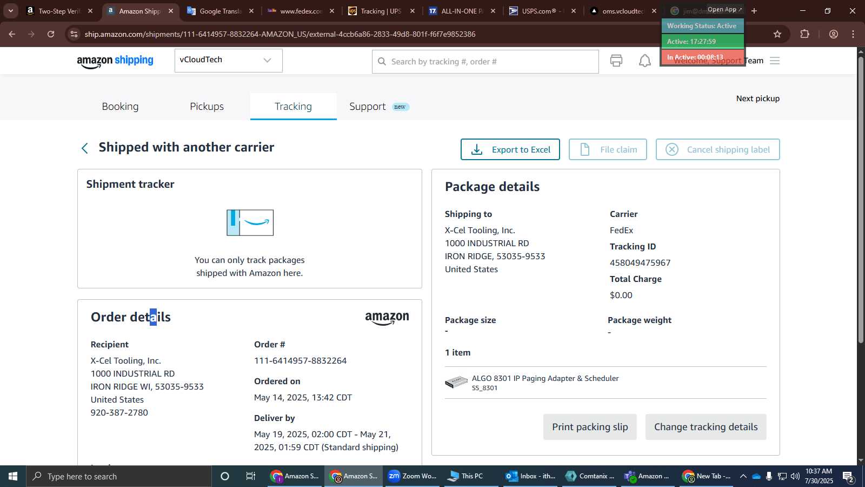
Task: Switch to the USPS.com browser tab
Action: pyautogui.click(x=542, y=11)
